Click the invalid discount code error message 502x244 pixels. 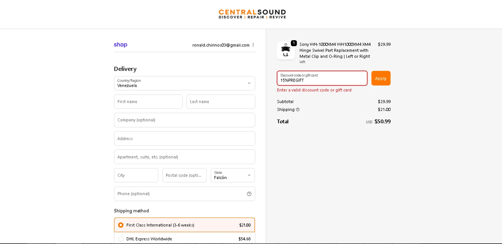314,90
